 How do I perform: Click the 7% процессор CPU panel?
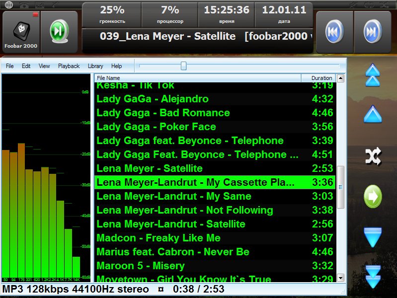point(170,15)
